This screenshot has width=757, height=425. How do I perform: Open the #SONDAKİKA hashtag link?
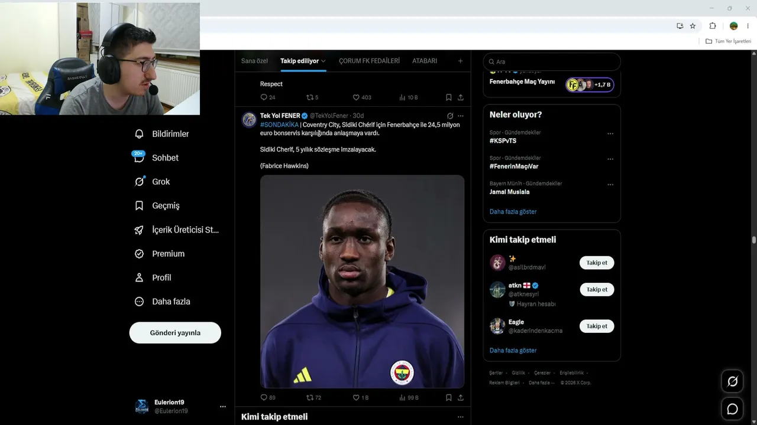click(x=279, y=125)
